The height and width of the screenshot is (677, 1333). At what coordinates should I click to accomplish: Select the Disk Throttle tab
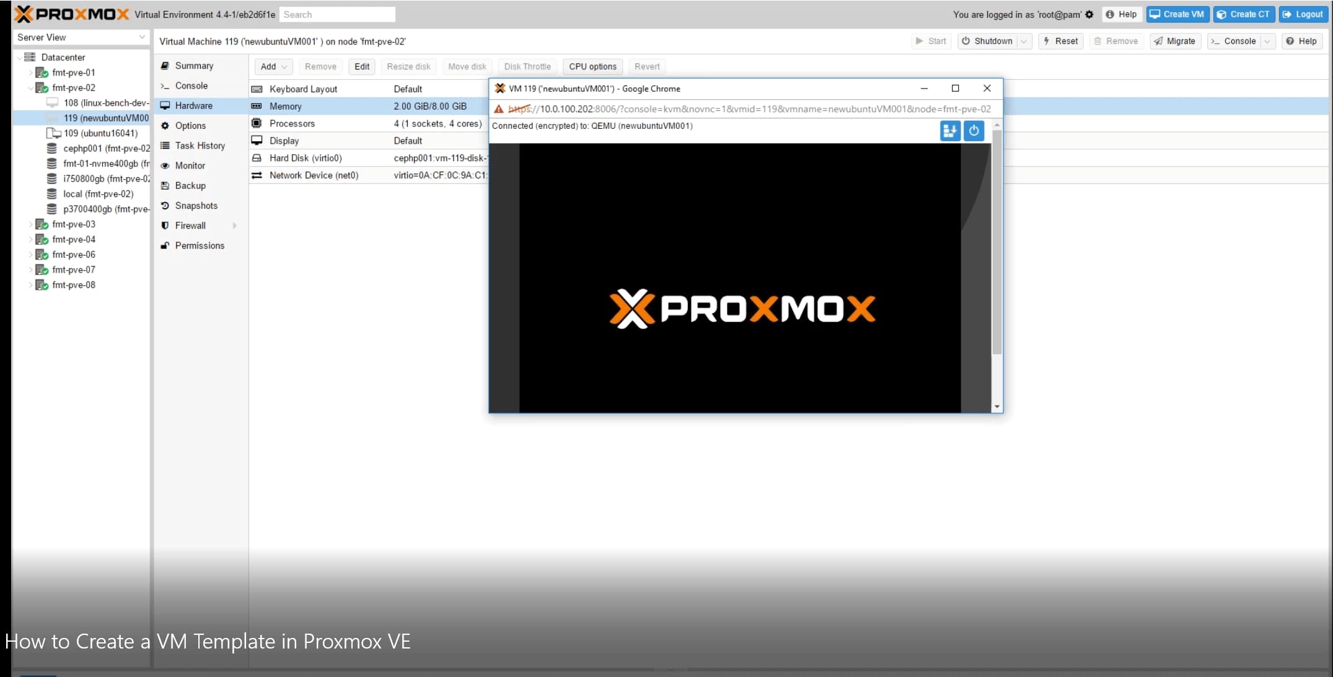click(526, 66)
